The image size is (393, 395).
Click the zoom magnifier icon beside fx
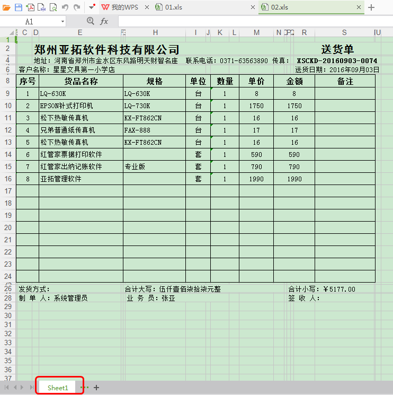pos(90,21)
